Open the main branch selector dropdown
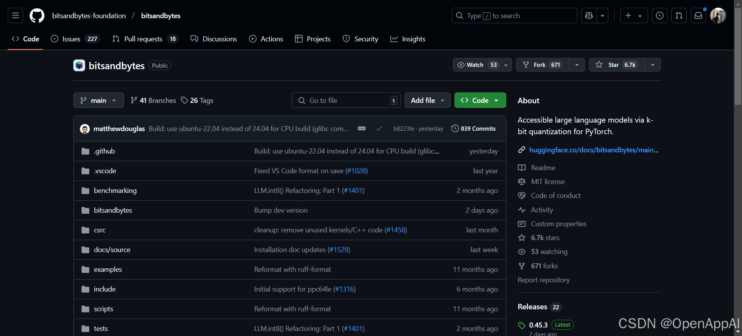 [x=99, y=101]
